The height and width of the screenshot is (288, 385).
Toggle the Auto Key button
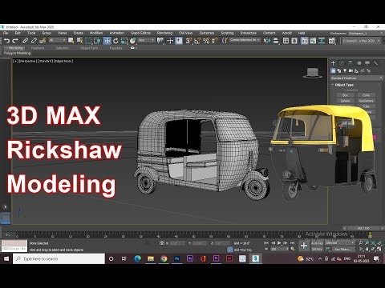317,243
